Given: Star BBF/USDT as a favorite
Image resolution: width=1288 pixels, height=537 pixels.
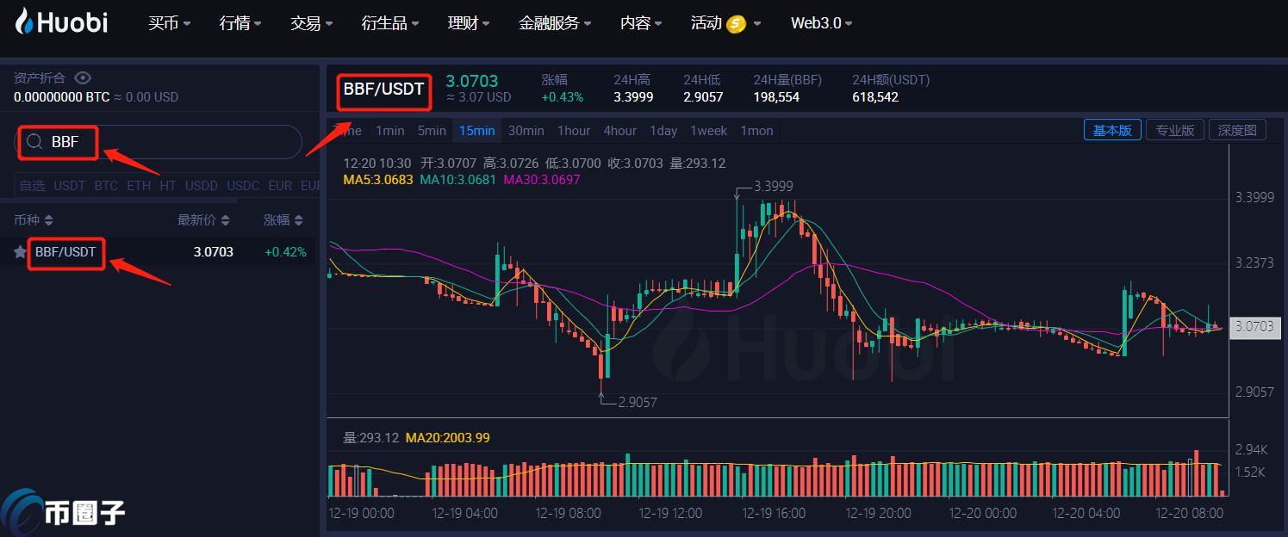Looking at the screenshot, I should pos(20,252).
